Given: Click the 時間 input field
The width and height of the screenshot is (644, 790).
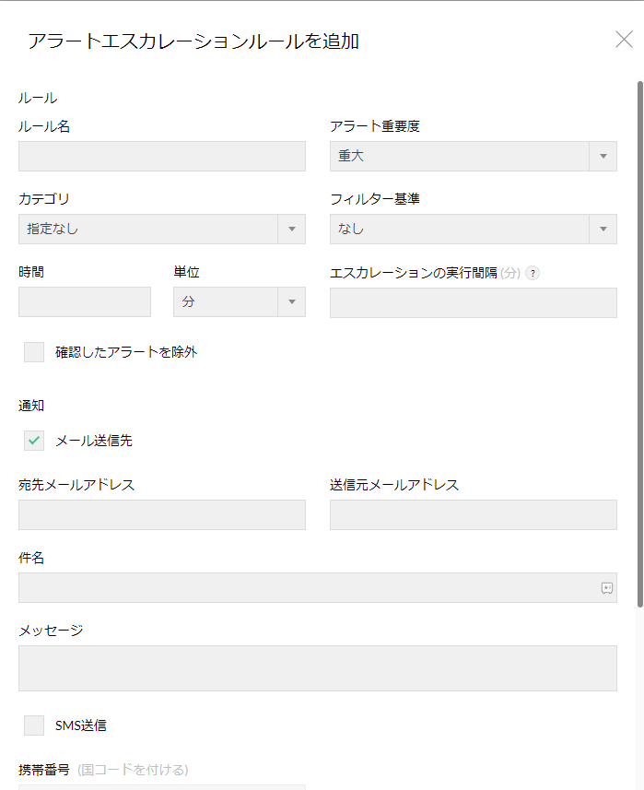Looking at the screenshot, I should pyautogui.click(x=84, y=301).
